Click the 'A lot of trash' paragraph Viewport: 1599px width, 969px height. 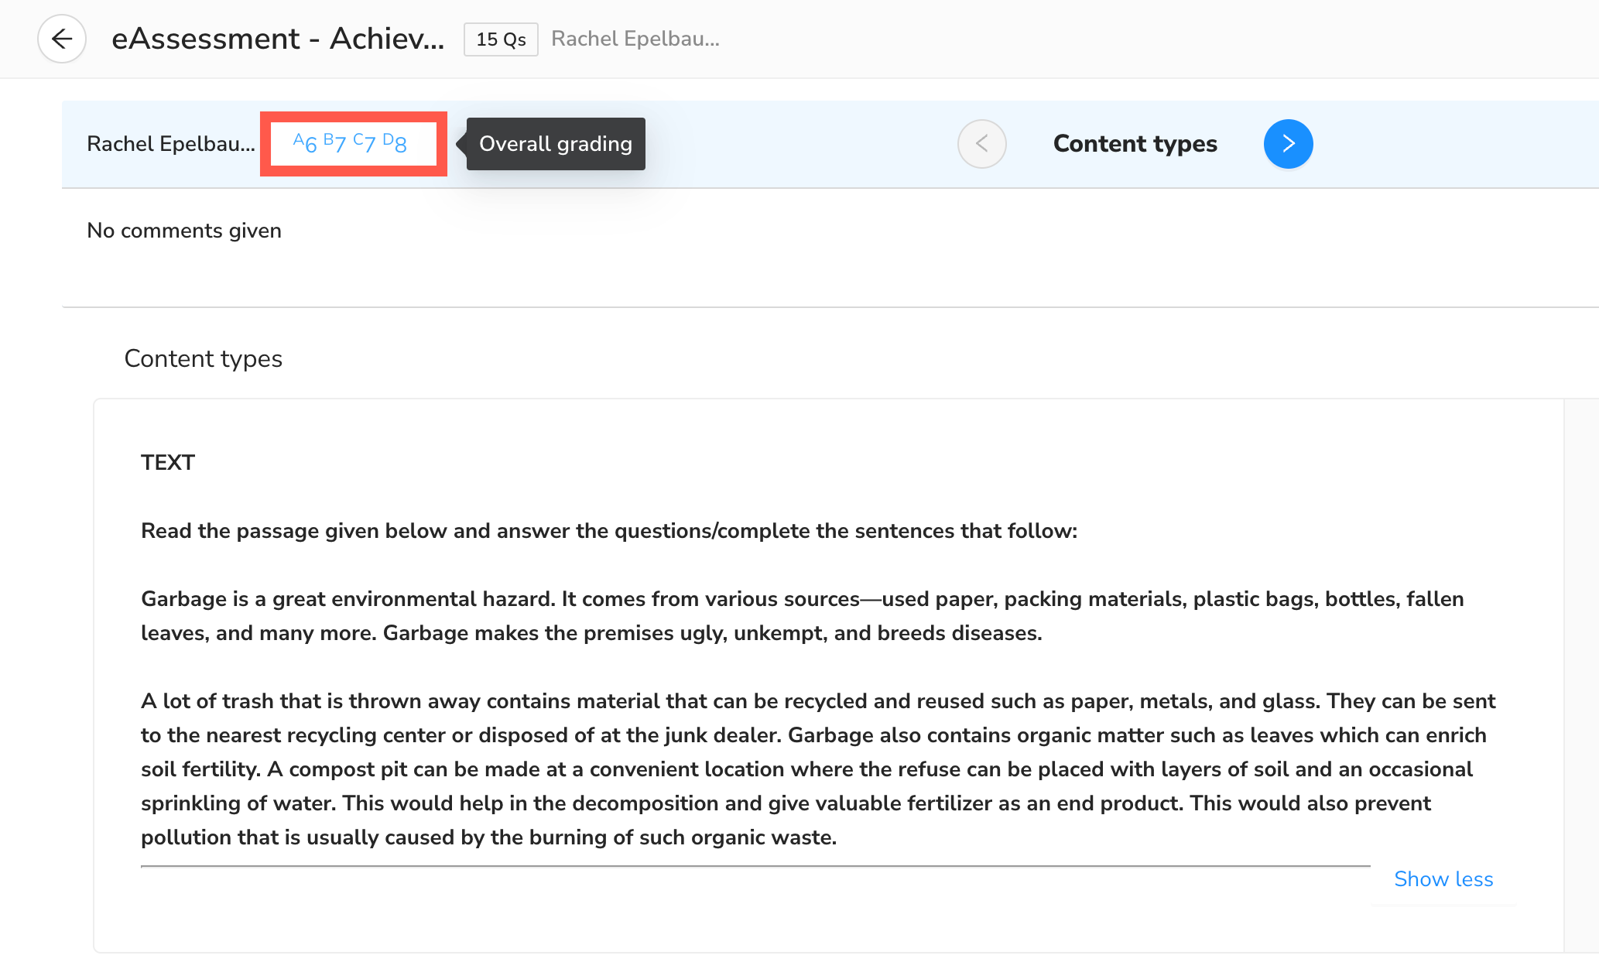click(x=818, y=769)
